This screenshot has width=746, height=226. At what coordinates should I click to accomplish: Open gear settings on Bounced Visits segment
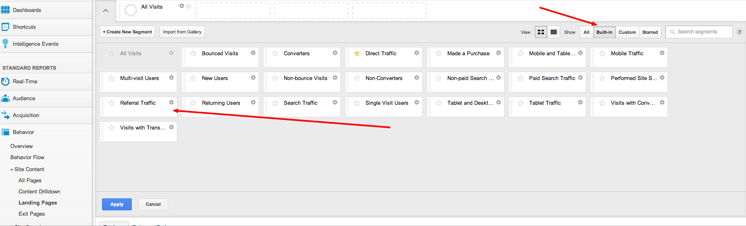click(x=253, y=53)
